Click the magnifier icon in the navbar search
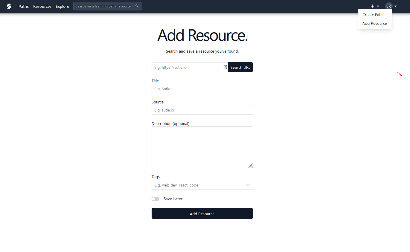Viewport: 410px width, 252px height. (137, 6)
